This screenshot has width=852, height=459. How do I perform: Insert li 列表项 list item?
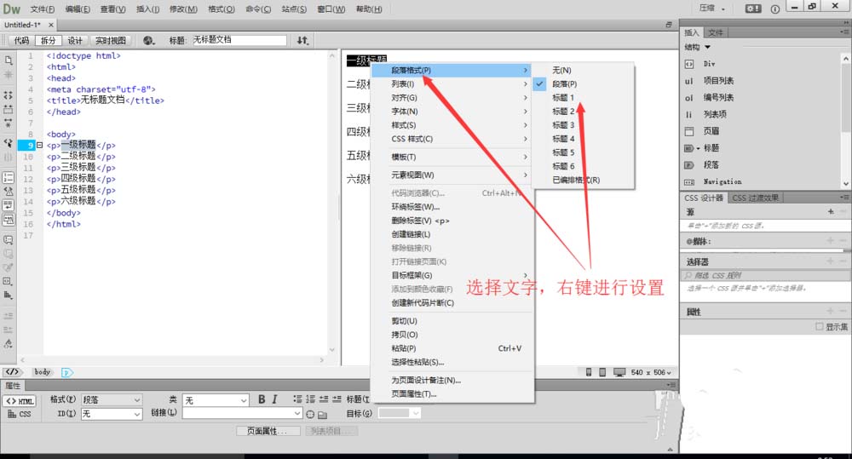click(705, 114)
